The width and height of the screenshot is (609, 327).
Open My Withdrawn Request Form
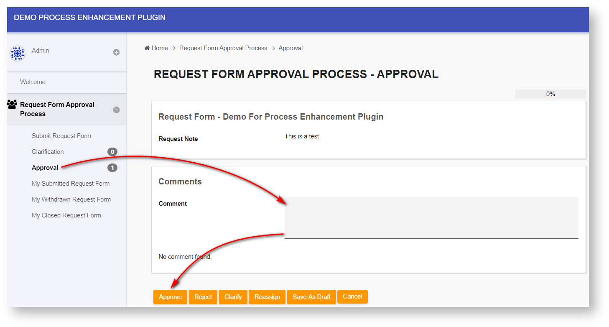tap(71, 199)
